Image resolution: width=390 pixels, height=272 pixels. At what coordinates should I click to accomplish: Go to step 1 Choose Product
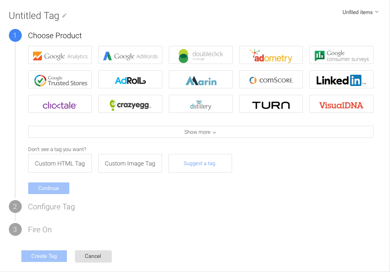pos(55,35)
